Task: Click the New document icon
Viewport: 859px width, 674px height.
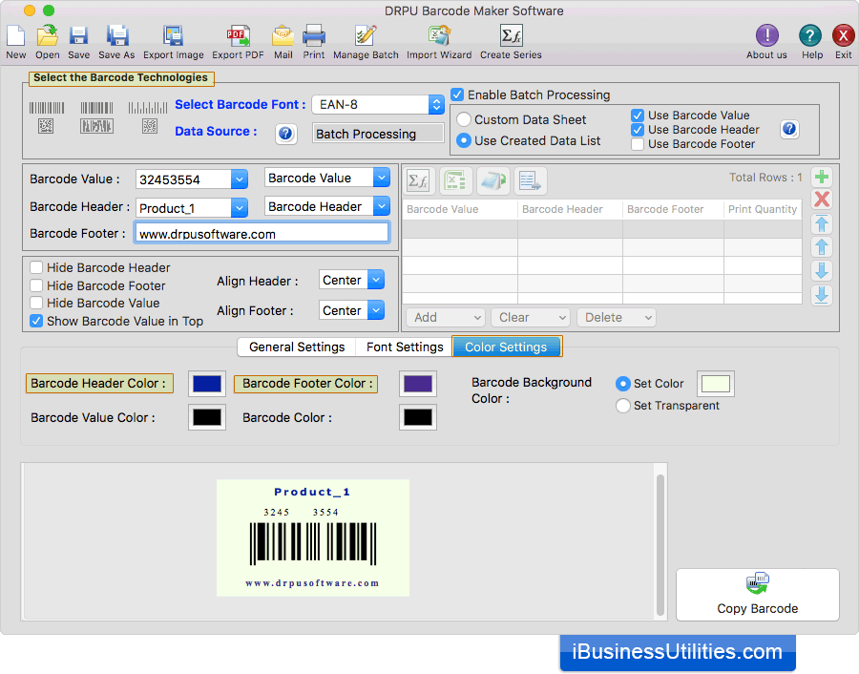Action: 16,36
